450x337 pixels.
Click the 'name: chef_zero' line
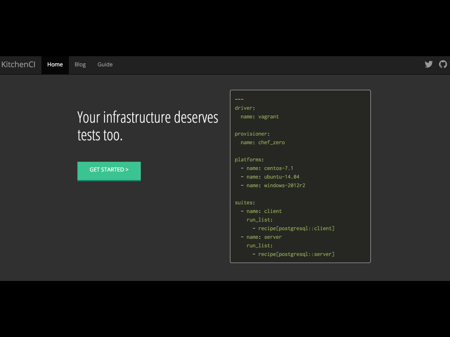[263, 143]
